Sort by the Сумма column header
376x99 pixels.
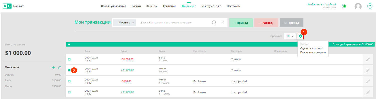[x=124, y=51]
